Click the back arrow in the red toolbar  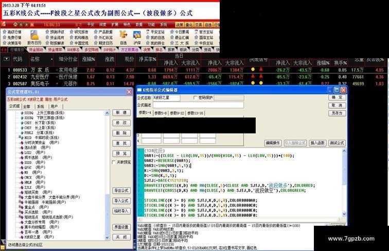pyautogui.click(x=21, y=24)
